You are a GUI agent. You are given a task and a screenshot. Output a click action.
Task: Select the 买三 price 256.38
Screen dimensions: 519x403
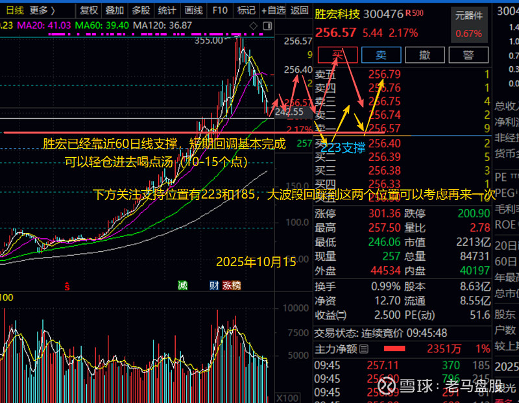pyautogui.click(x=384, y=171)
